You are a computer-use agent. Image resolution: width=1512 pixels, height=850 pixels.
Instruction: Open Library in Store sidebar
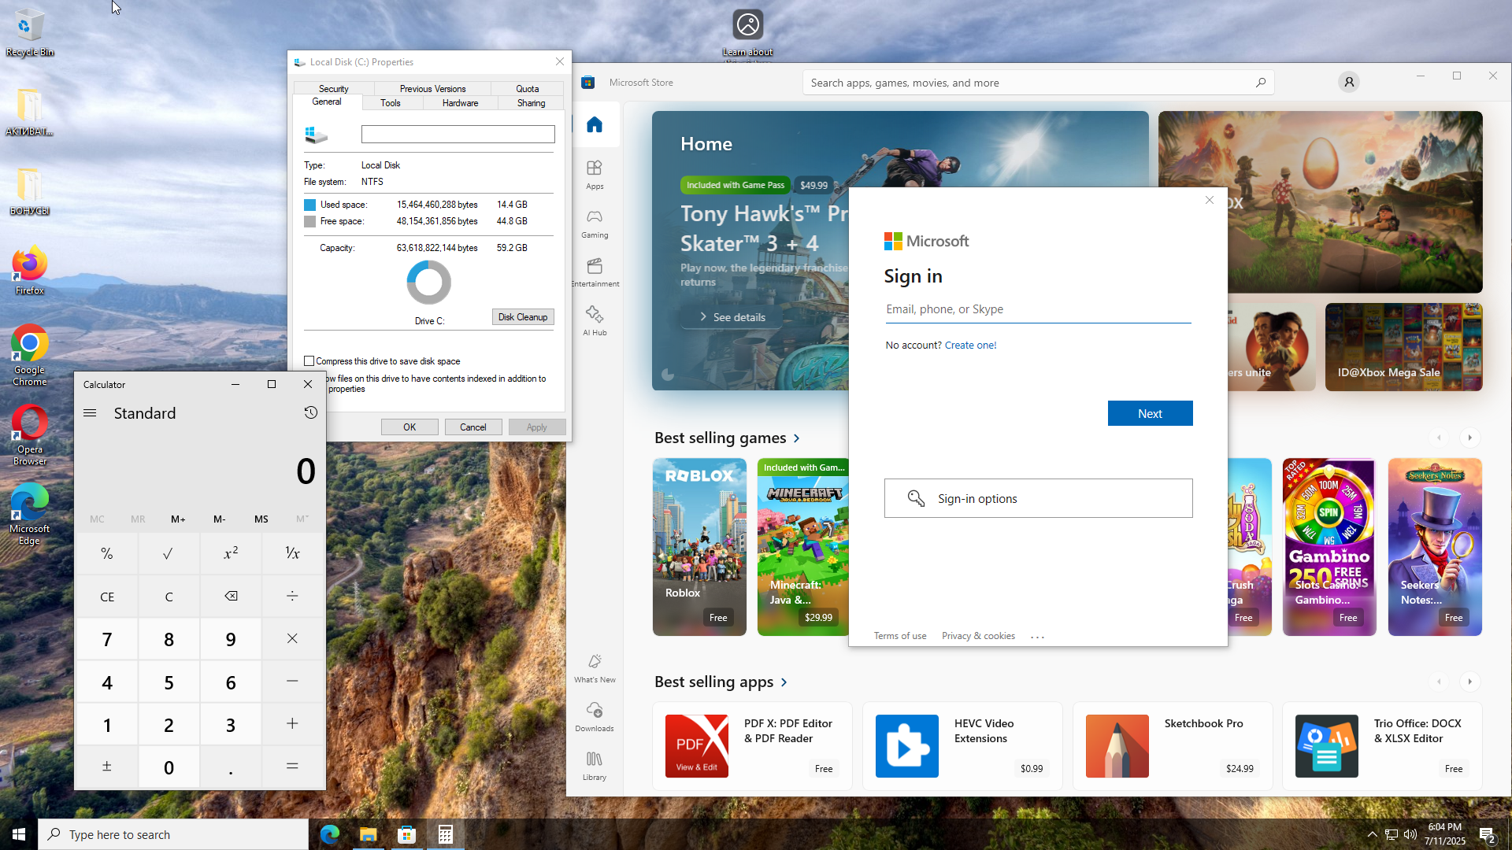595,766
